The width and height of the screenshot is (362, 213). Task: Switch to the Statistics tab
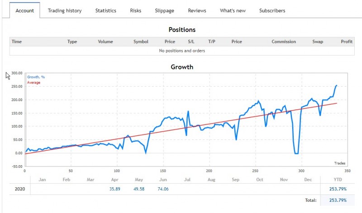[x=105, y=10]
